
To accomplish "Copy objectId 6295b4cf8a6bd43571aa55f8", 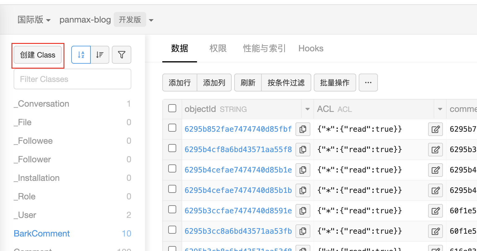I will (303, 150).
